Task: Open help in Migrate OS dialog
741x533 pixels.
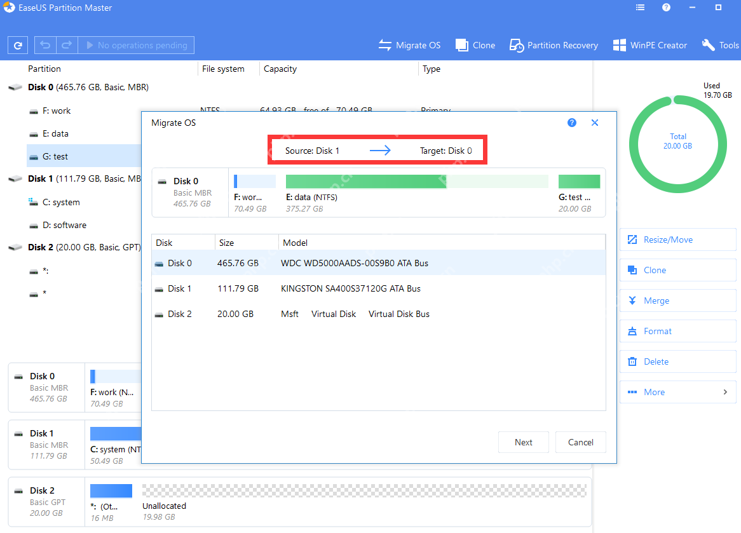Action: (572, 123)
